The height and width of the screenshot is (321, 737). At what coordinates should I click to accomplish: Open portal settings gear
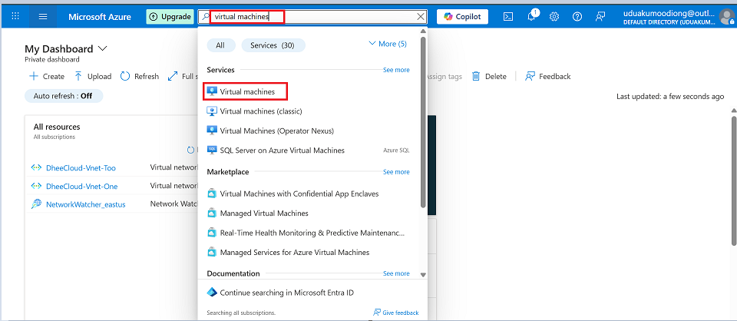pyautogui.click(x=554, y=17)
